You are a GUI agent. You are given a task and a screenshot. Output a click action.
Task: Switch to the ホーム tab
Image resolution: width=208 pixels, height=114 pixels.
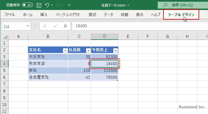(28, 15)
